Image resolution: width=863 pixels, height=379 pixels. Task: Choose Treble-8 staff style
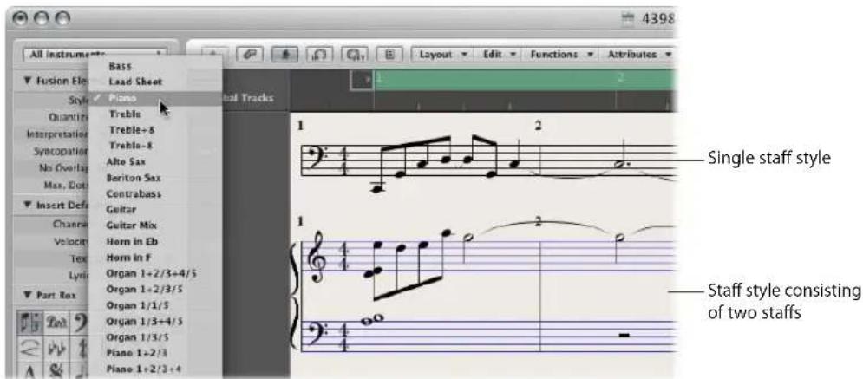pos(154,146)
